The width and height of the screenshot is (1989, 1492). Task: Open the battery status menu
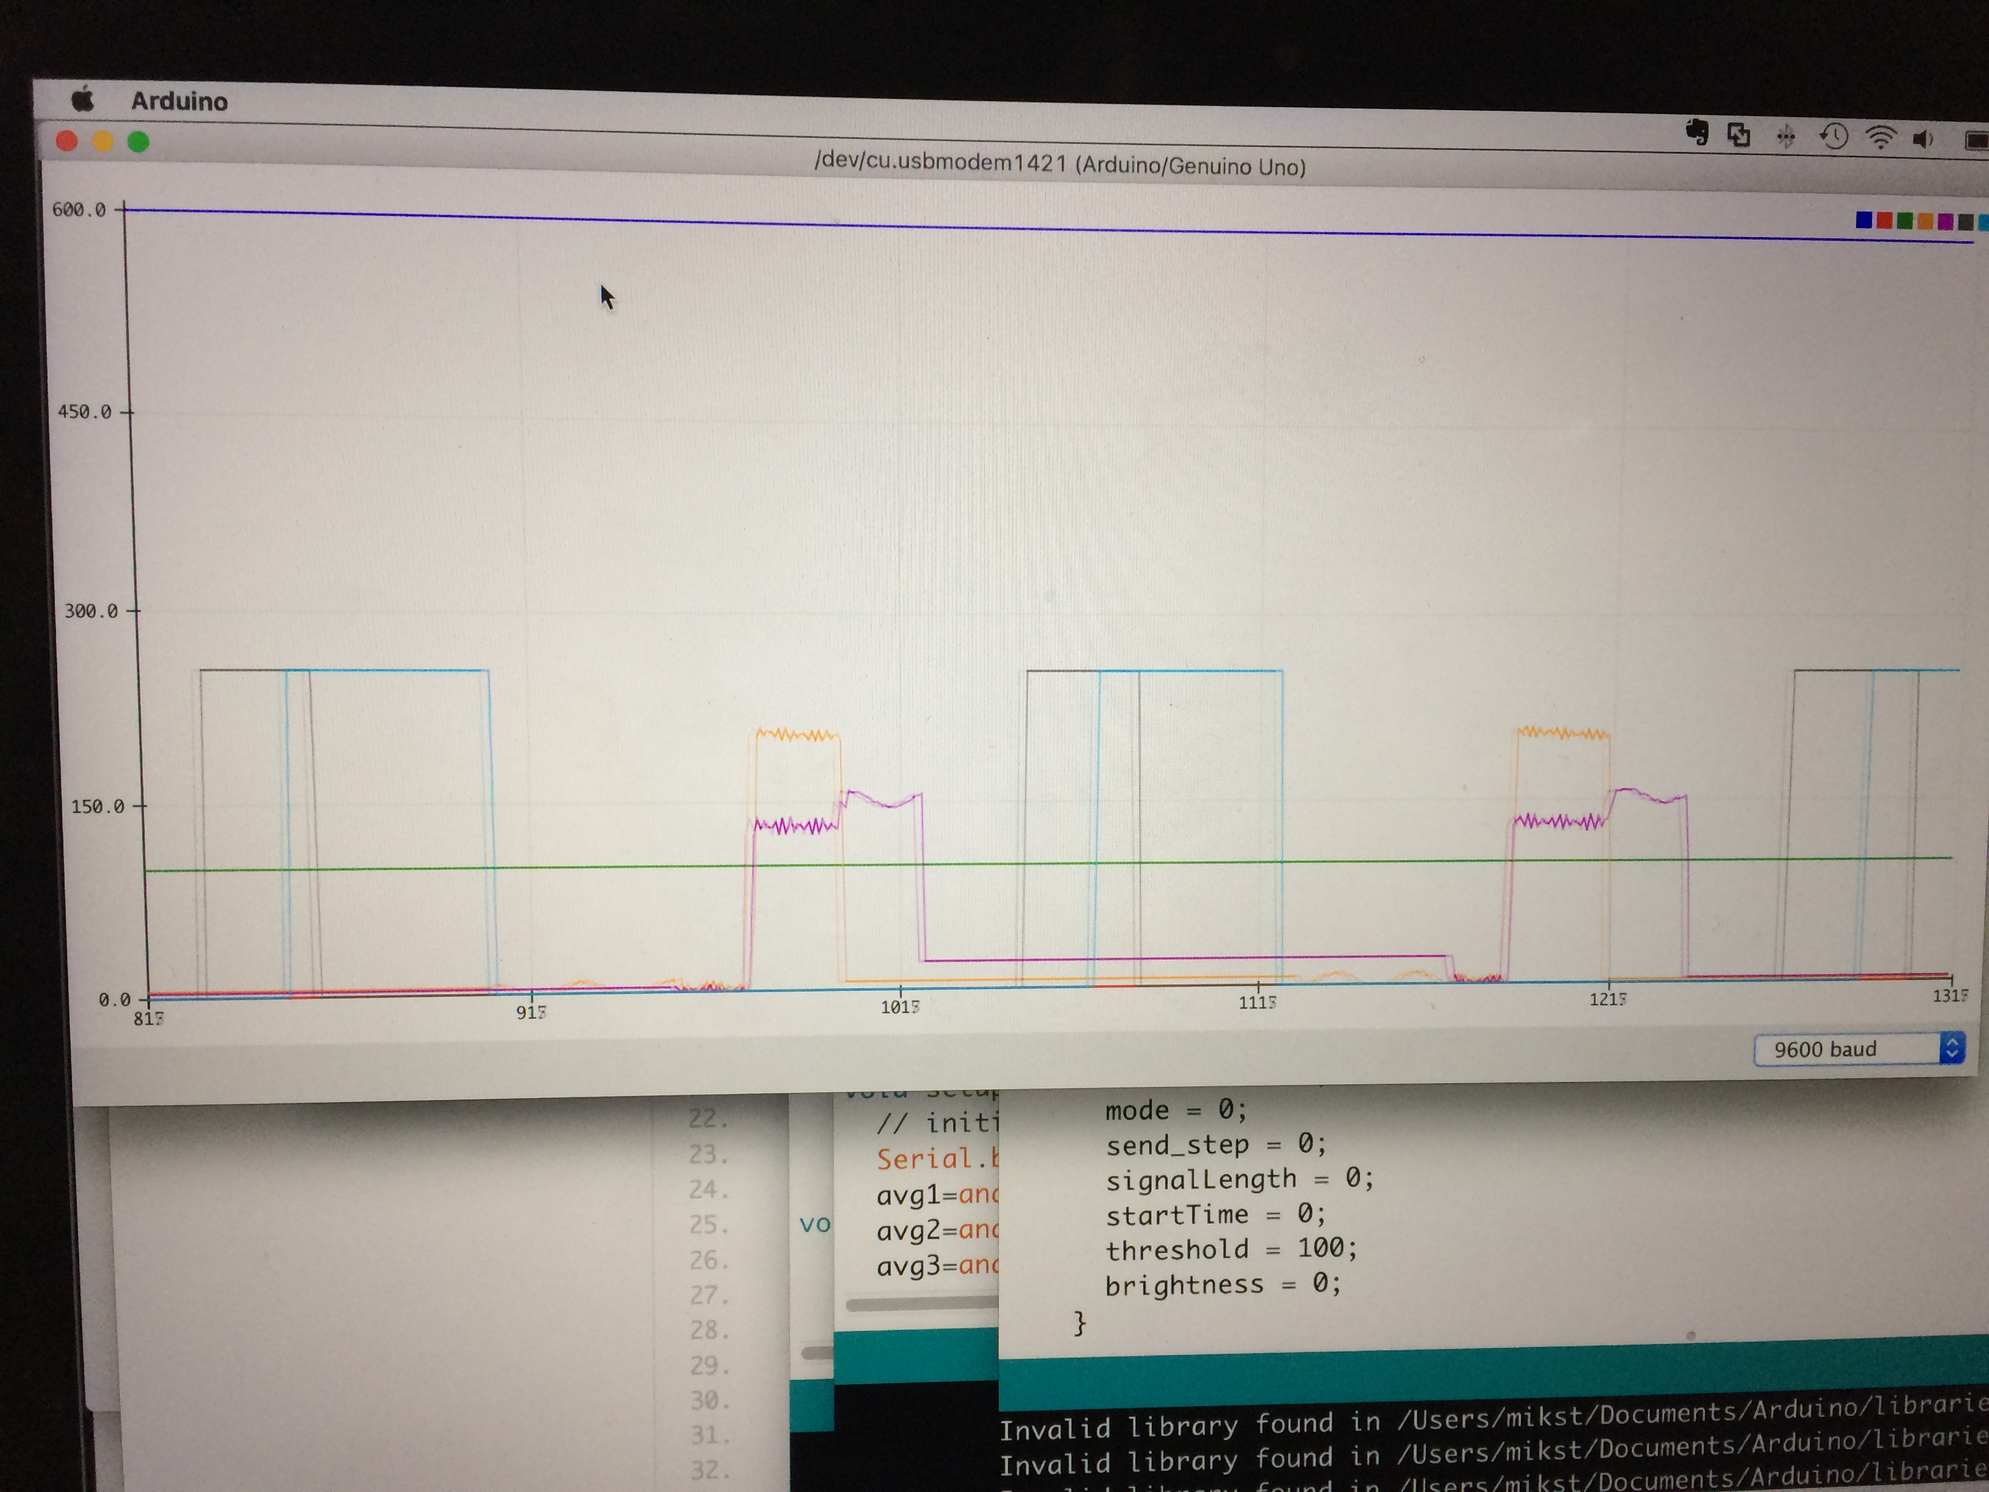[x=1976, y=141]
